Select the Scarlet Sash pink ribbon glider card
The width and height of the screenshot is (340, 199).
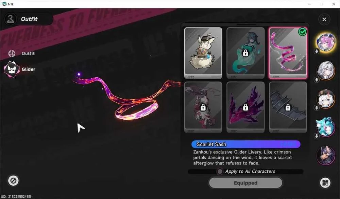288,53
